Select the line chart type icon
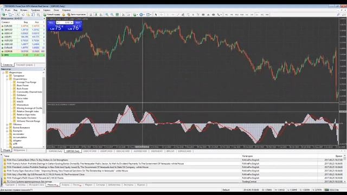 coord(101,15)
